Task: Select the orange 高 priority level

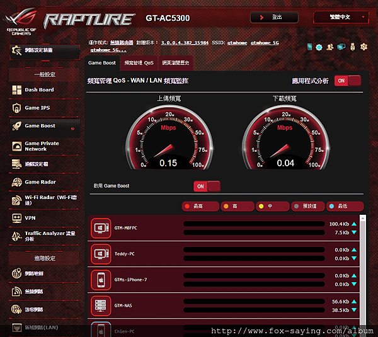Action: [x=238, y=207]
